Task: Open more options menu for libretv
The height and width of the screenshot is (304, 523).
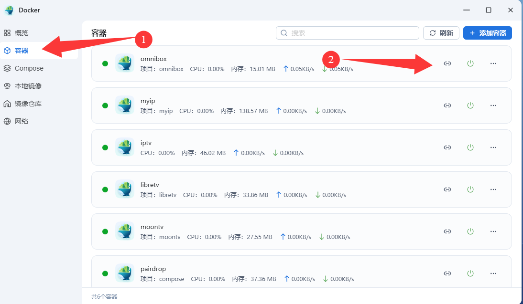Action: [493, 189]
